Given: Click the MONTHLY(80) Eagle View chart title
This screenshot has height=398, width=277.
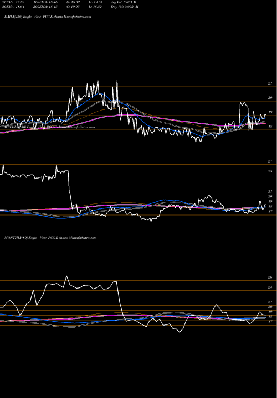Looking at the screenshot, I should pos(50,238).
